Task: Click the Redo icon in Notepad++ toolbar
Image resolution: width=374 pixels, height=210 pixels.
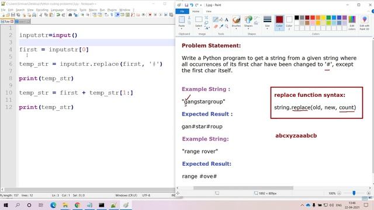Action: [x=64, y=15]
